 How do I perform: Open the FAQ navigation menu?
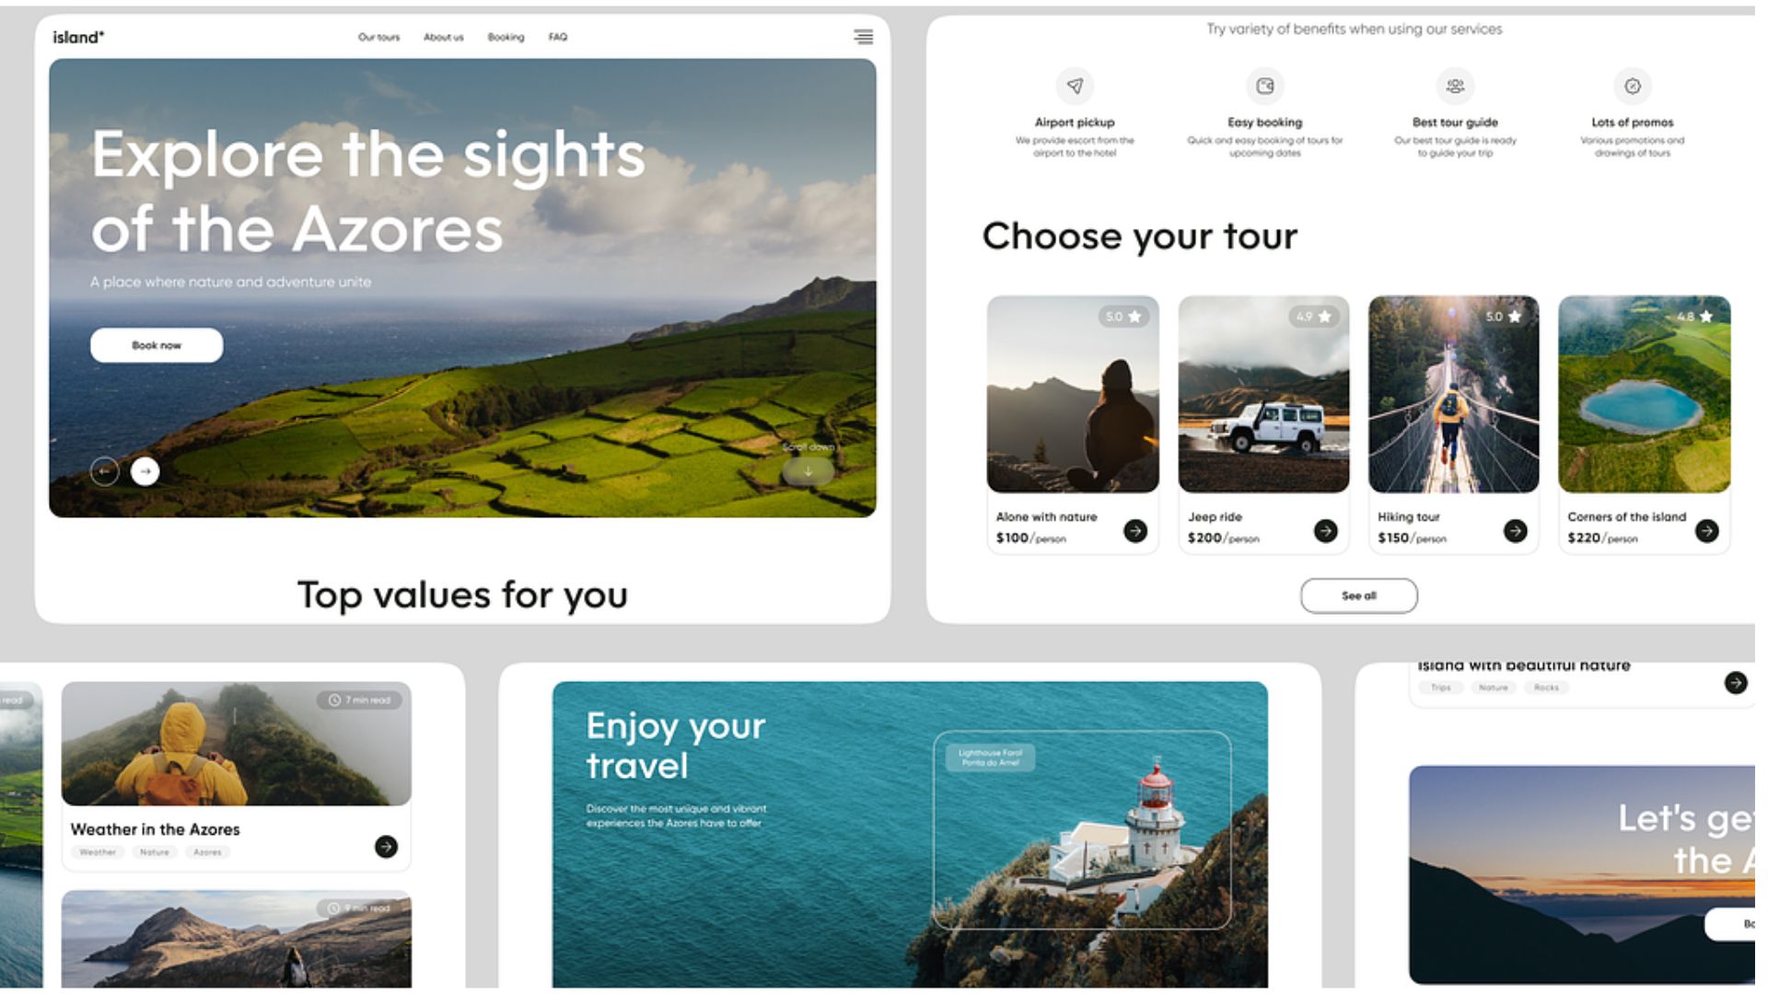[557, 37]
